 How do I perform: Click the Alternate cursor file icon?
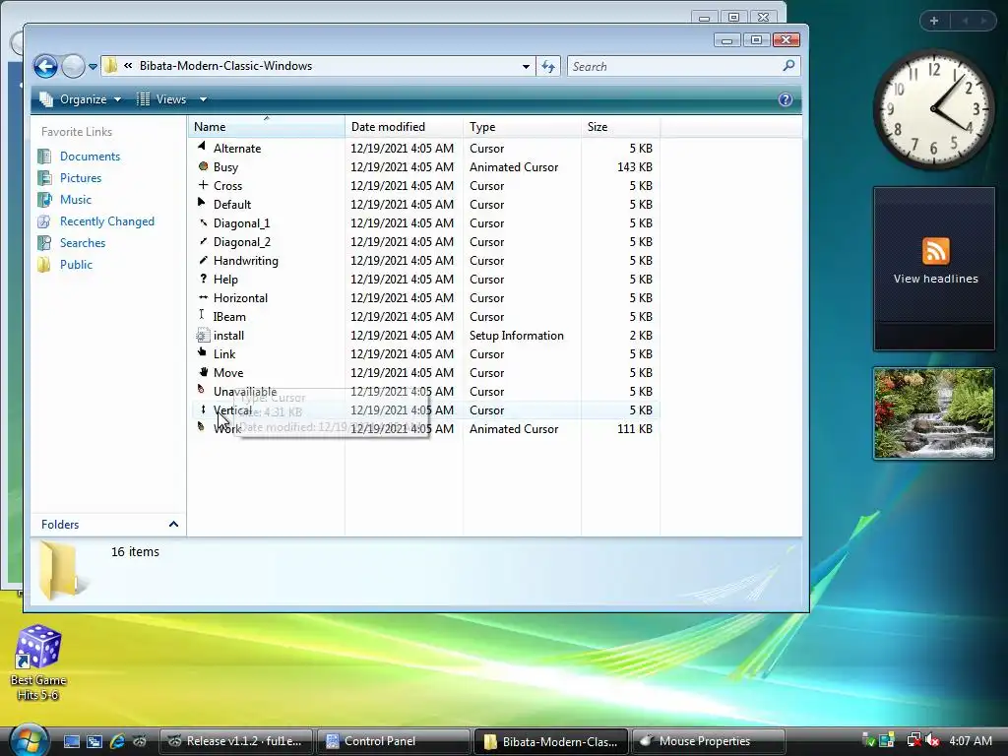click(x=203, y=148)
